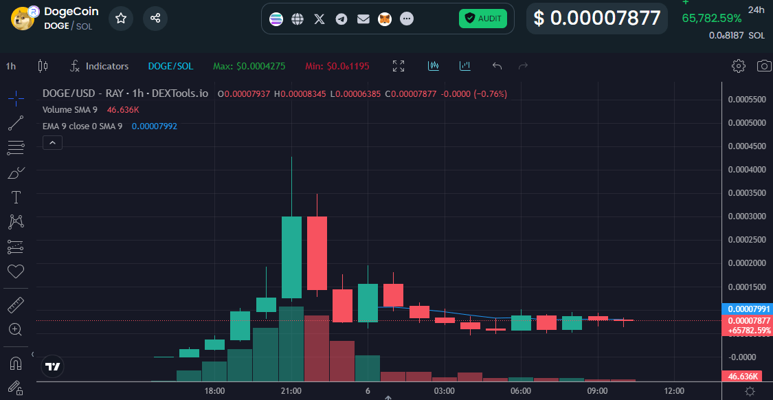Image resolution: width=773 pixels, height=400 pixels.
Task: Open the heart favorites icon tool
Action: (x=16, y=271)
